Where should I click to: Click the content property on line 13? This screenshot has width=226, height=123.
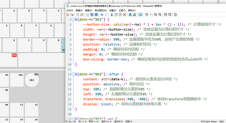point(90,79)
